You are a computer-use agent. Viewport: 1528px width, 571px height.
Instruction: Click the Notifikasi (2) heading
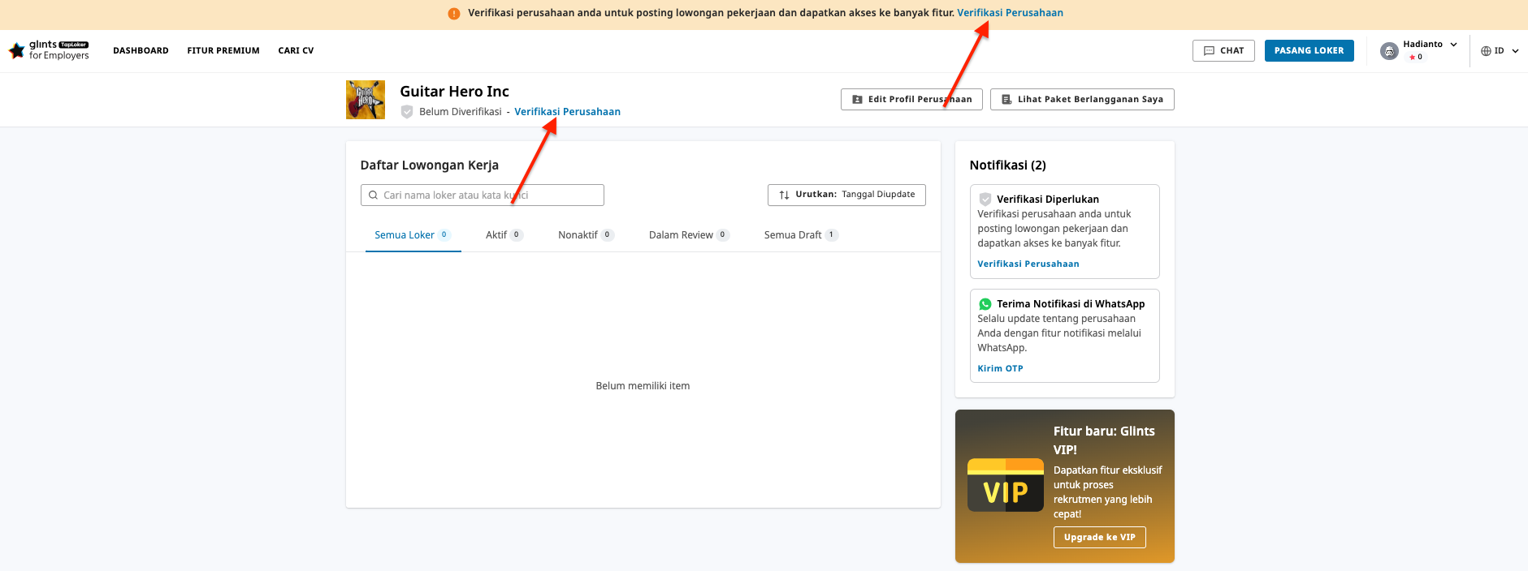[x=1008, y=165]
